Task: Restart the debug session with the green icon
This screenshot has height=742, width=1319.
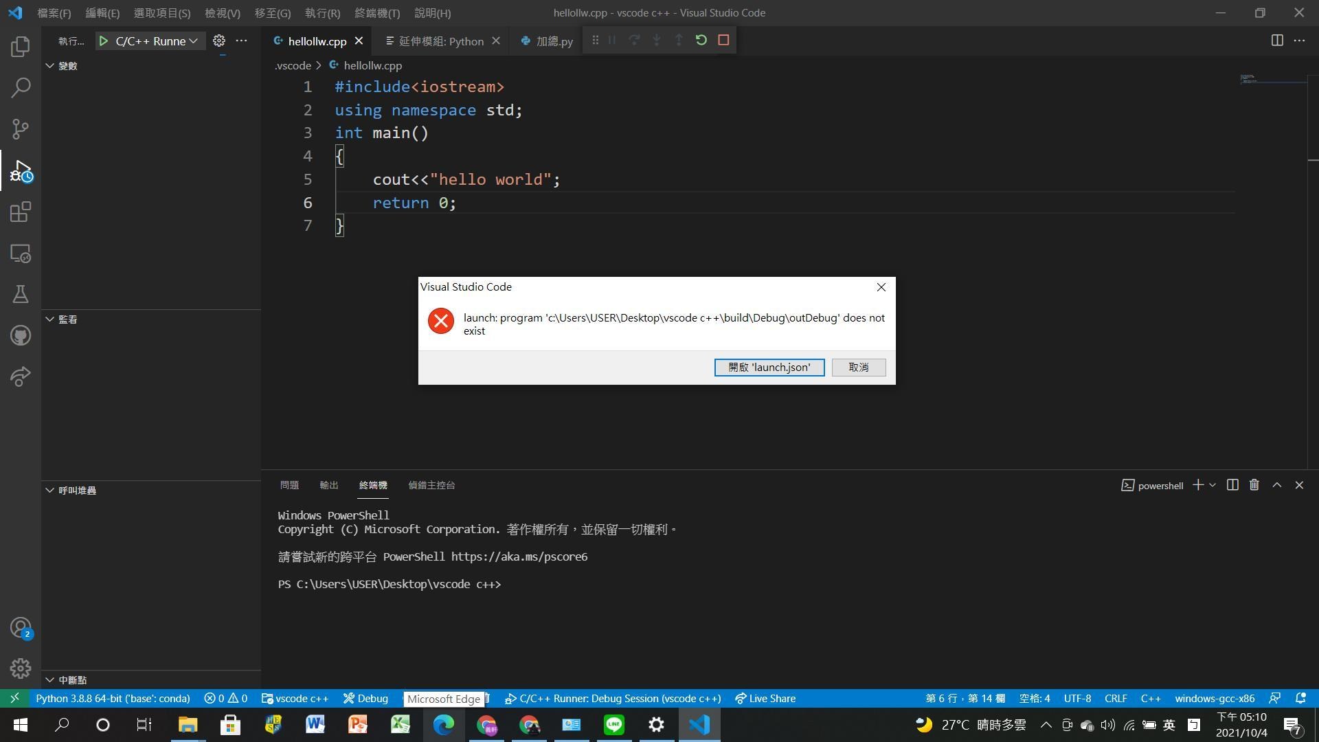Action: coord(700,40)
